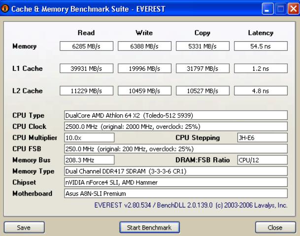The height and width of the screenshot is (236, 300).
Task: Click the CPU Multiplier field 10.0x
Action: click(x=89, y=138)
